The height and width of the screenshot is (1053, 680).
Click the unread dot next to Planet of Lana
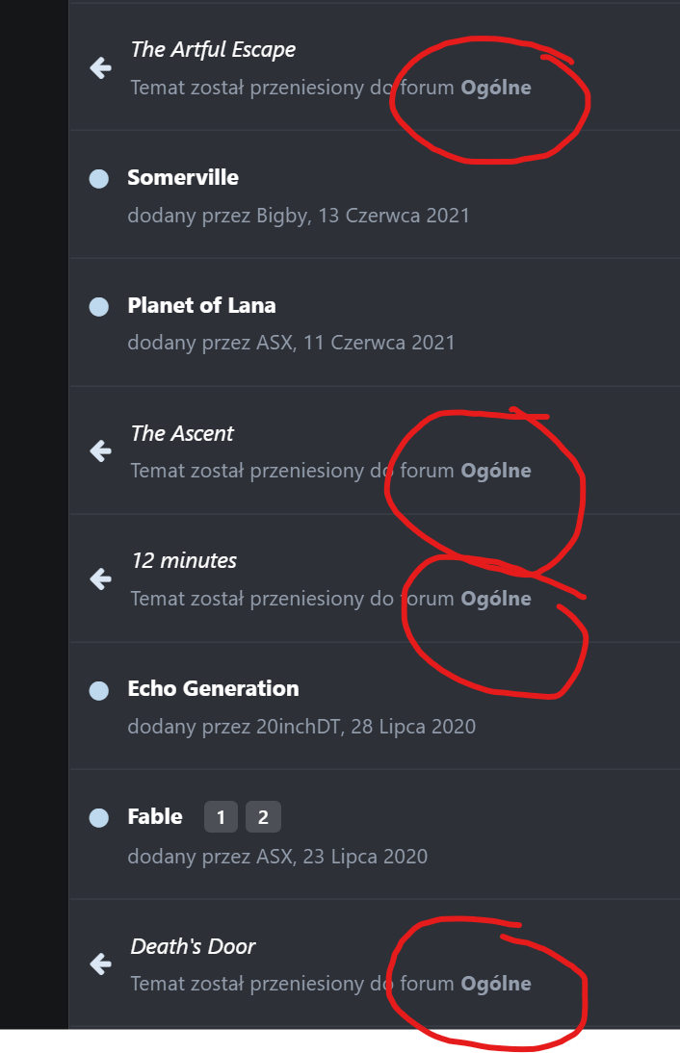point(99,306)
